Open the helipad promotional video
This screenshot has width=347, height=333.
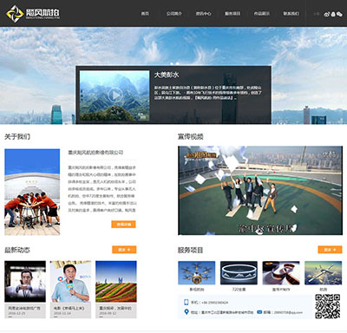tap(260, 190)
